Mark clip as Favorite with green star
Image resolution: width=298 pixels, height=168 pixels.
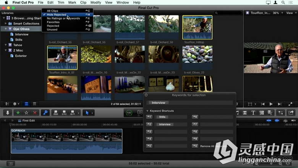tap(18, 113)
